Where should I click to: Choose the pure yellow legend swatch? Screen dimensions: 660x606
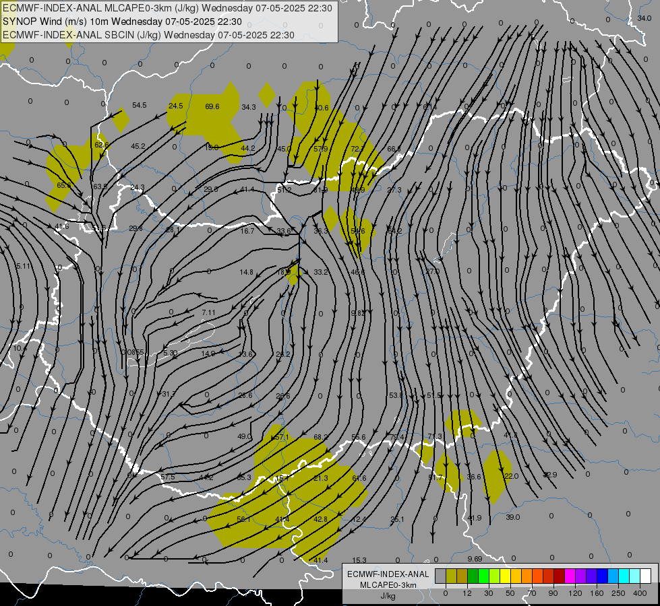tap(505, 576)
